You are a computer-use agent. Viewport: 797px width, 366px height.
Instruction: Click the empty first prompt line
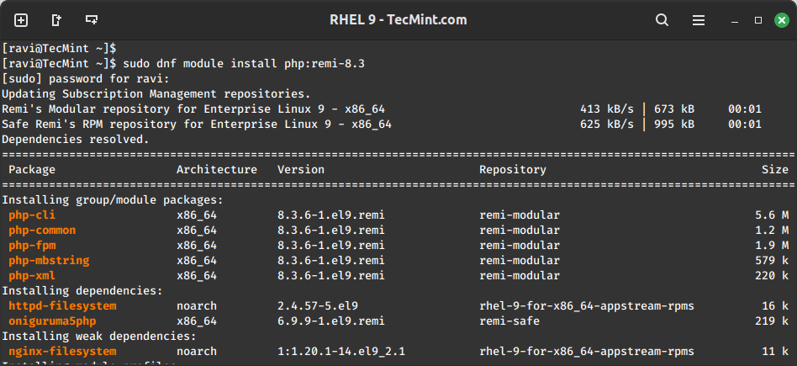59,49
